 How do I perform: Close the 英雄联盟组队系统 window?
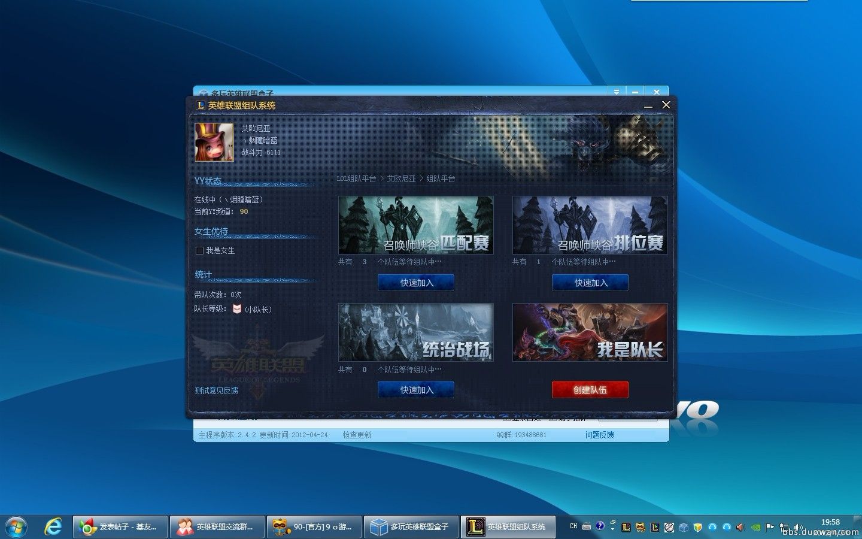666,105
